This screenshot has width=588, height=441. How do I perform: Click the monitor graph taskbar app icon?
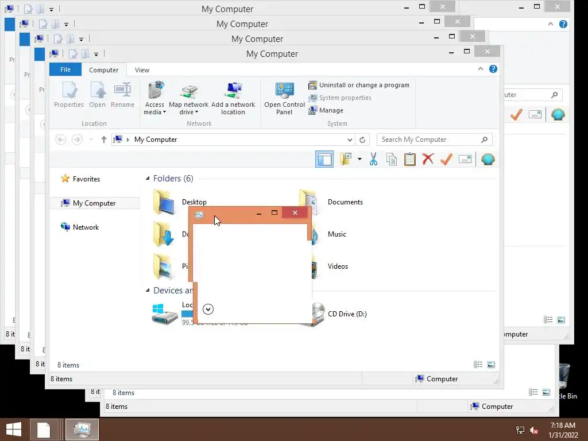(82, 430)
